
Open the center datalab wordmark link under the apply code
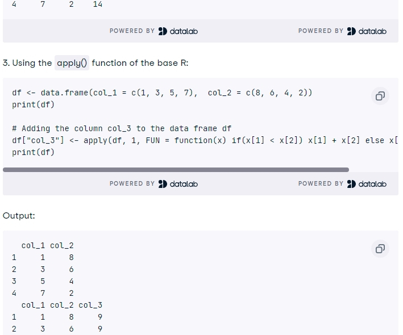pyautogui.click(x=184, y=184)
